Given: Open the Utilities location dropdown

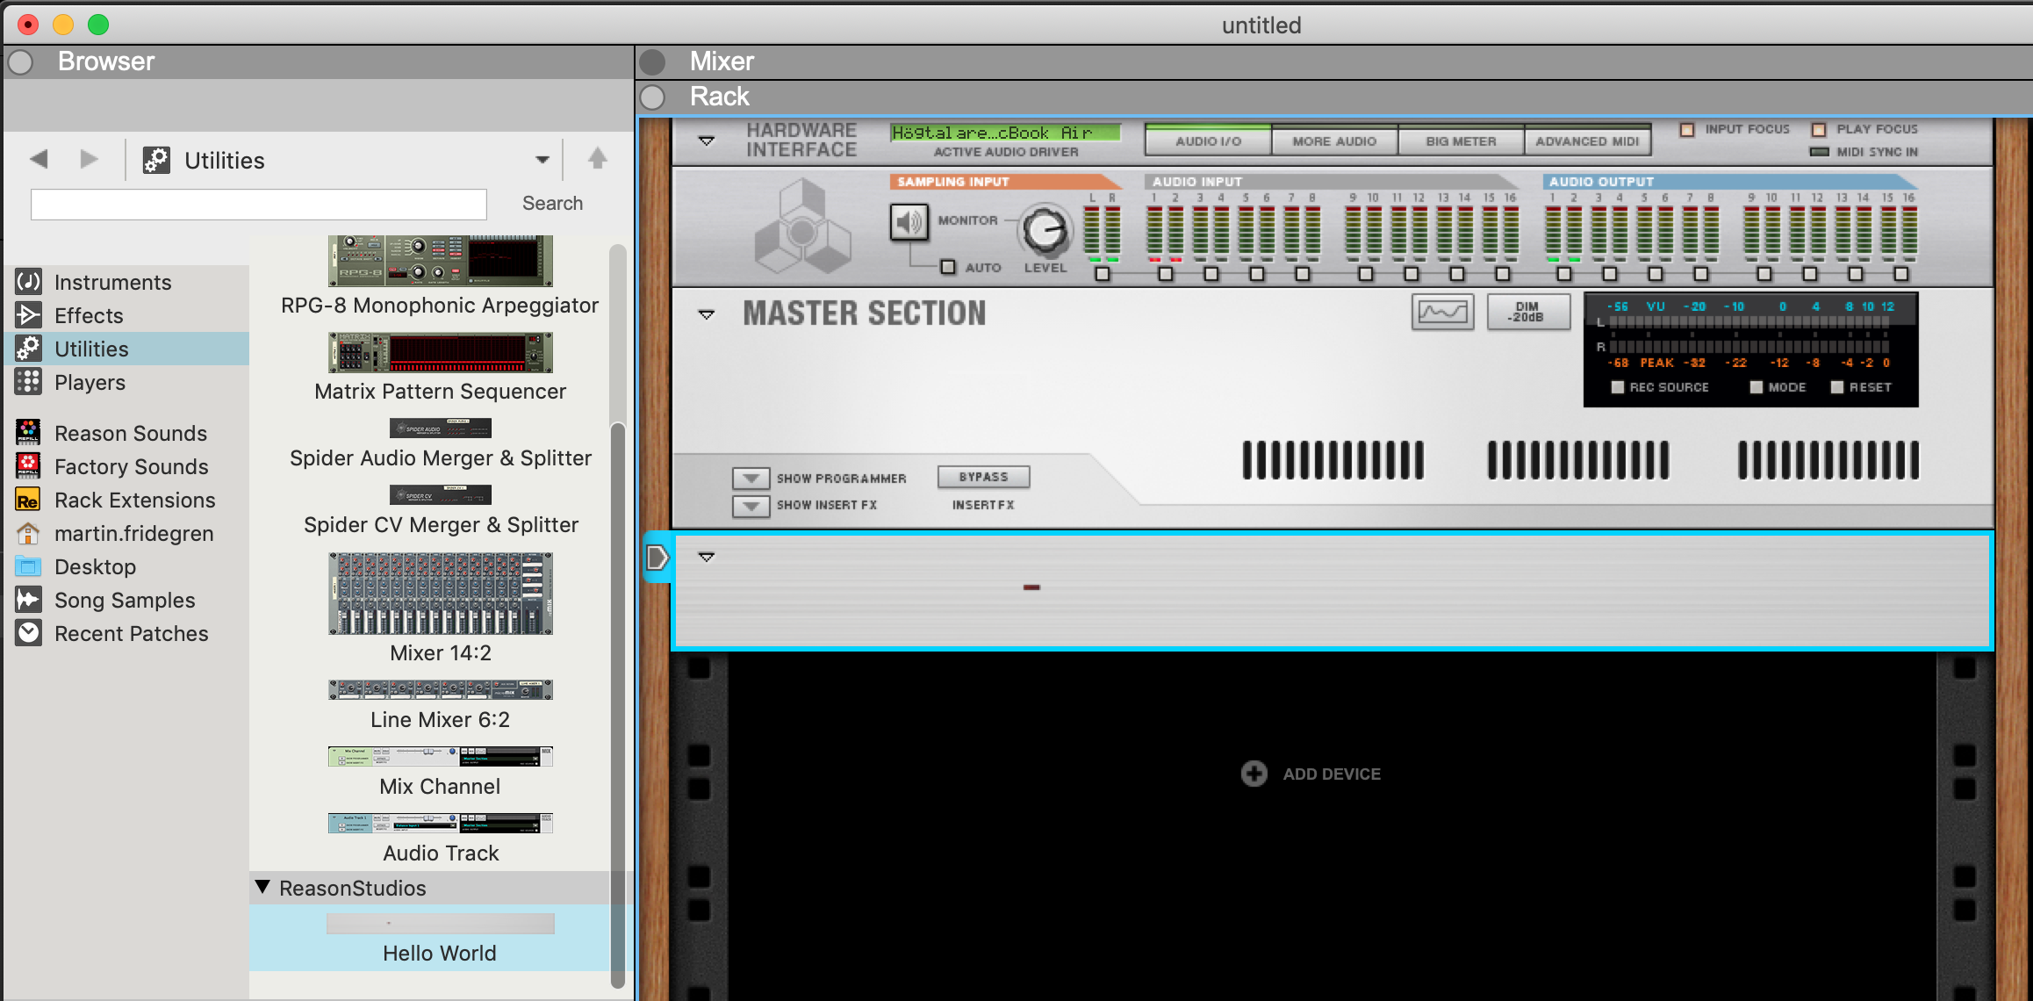Looking at the screenshot, I should (542, 160).
